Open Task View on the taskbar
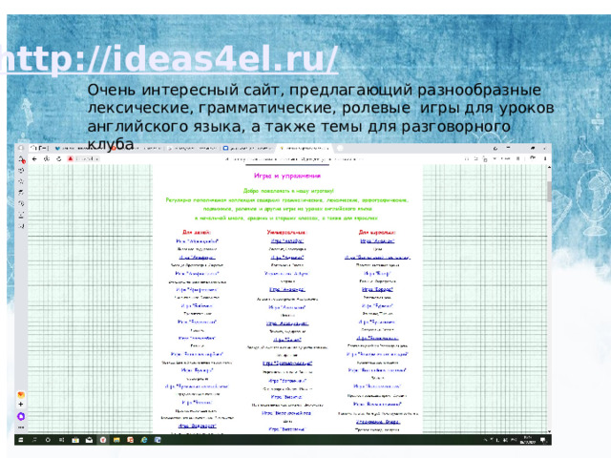611x458 pixels. tap(61, 440)
